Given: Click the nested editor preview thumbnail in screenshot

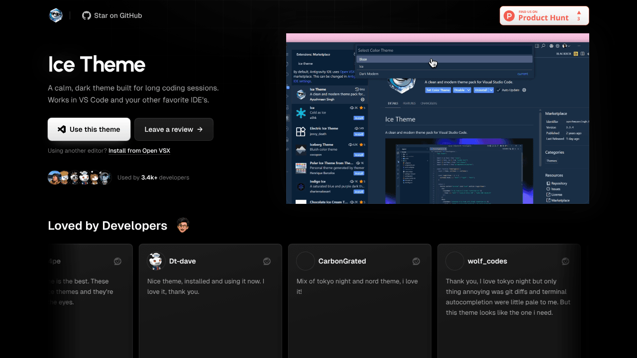Looking at the screenshot, I should [459, 171].
